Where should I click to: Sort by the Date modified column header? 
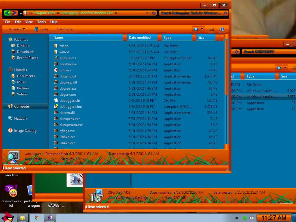coord(142,37)
